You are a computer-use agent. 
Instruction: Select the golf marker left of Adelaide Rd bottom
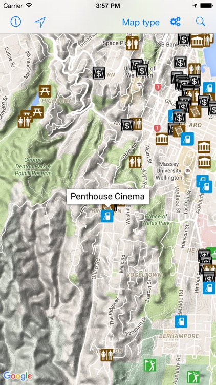(150, 365)
